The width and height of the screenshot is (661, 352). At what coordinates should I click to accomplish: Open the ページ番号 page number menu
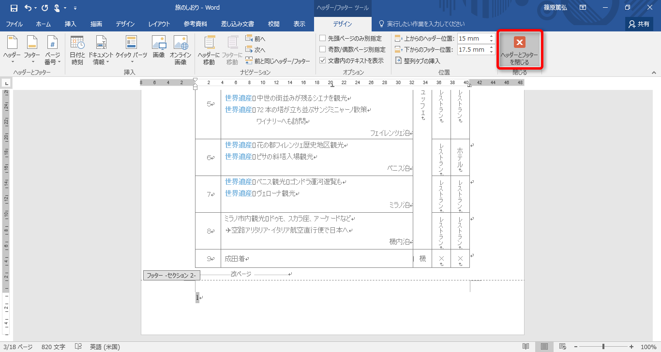coord(52,50)
